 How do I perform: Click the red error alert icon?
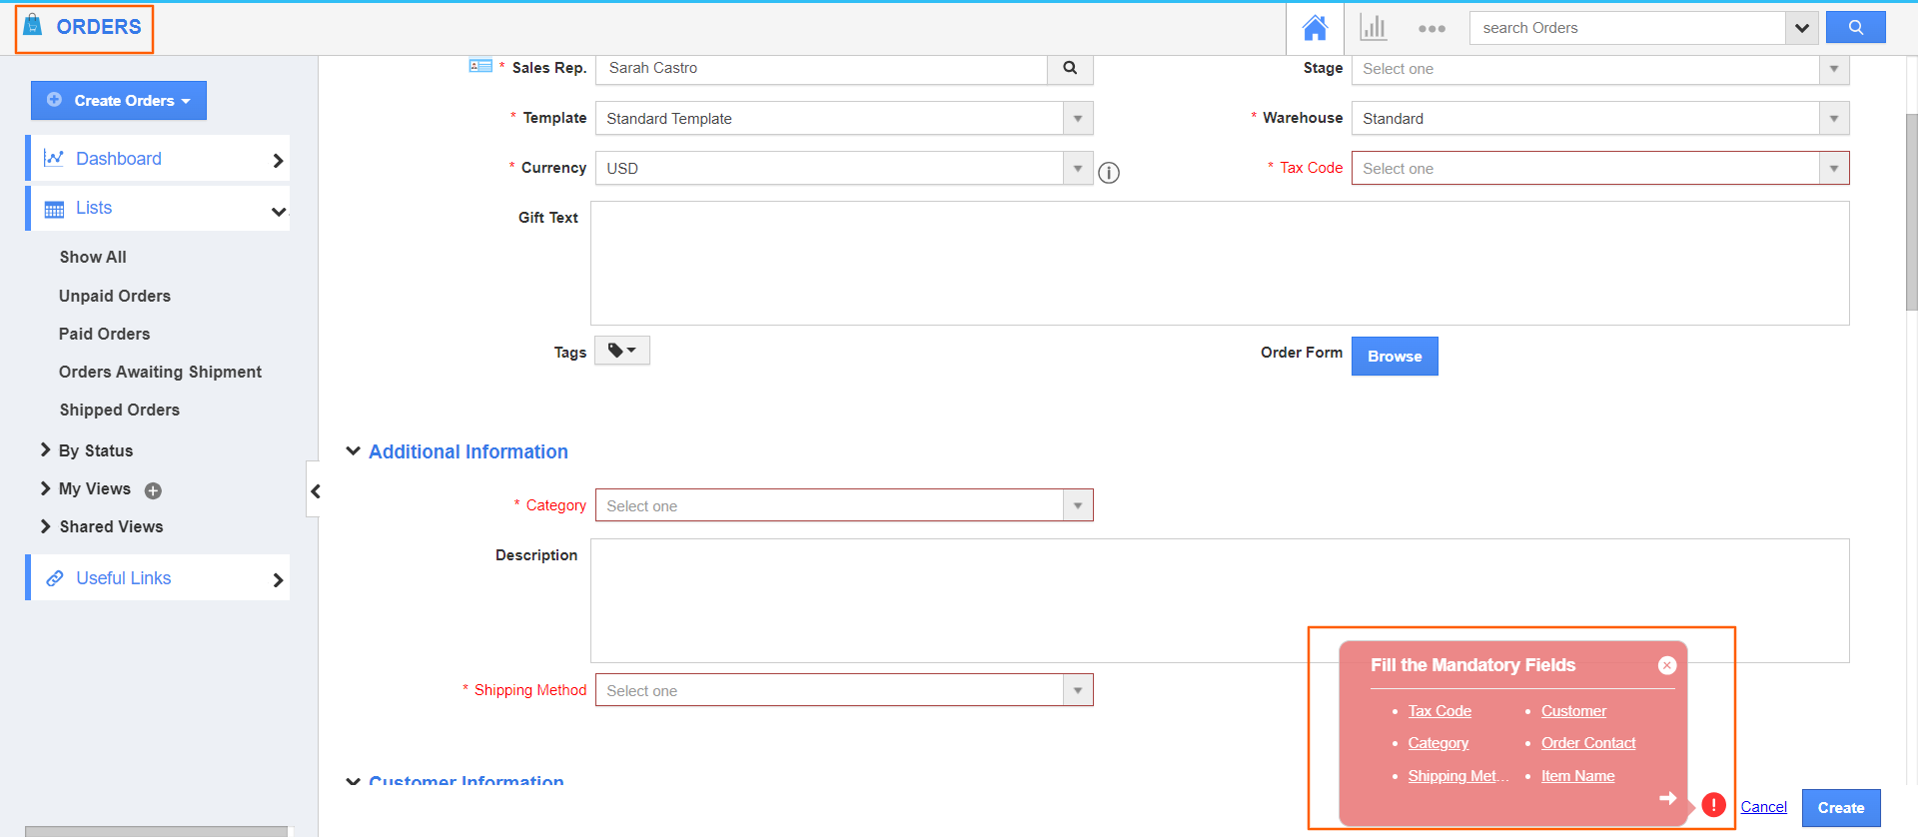click(x=1713, y=805)
